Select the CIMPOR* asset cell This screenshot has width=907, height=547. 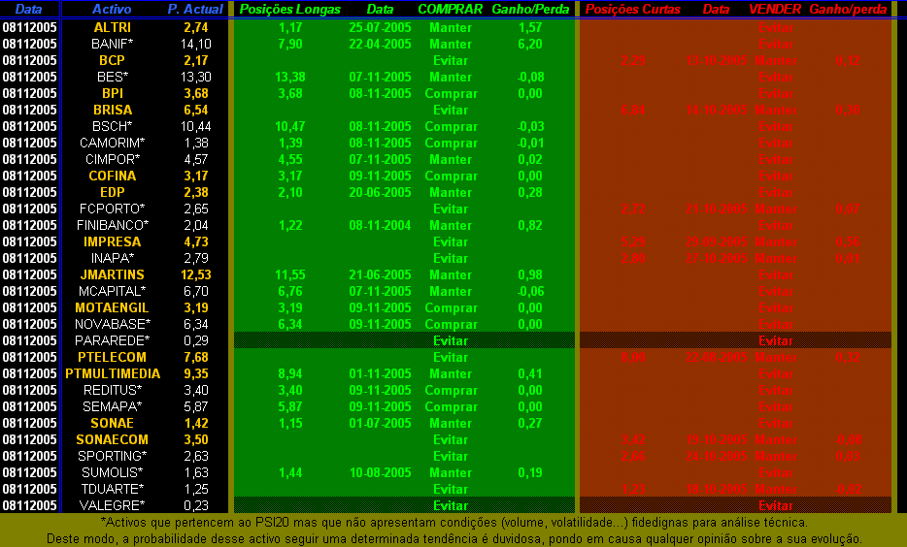tap(113, 159)
